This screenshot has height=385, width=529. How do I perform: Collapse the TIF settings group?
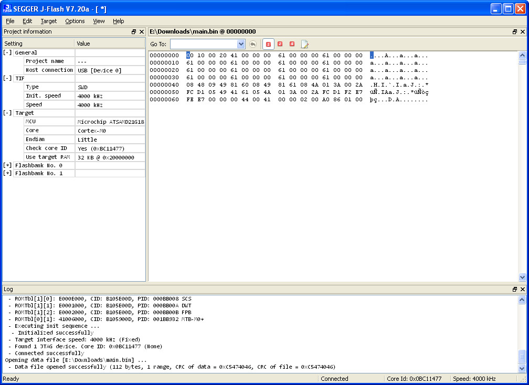click(7, 78)
